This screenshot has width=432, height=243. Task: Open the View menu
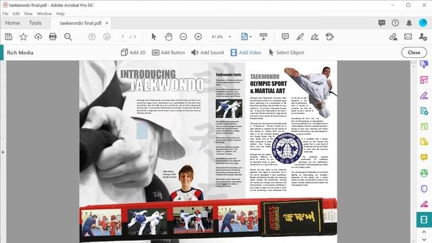[x=28, y=13]
